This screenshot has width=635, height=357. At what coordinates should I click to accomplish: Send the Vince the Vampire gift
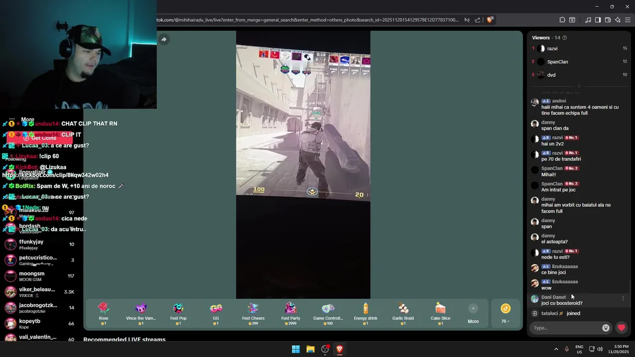point(141,313)
